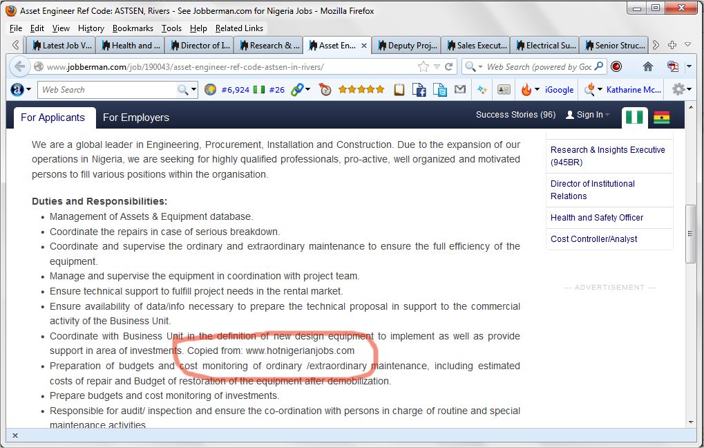The height and width of the screenshot is (448, 704).
Task: Click the contact card toolbar icon
Action: point(504,89)
